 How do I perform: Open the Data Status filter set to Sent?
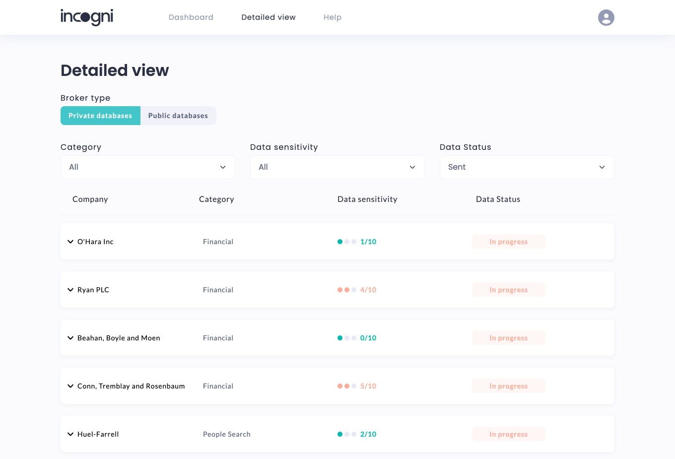(527, 167)
